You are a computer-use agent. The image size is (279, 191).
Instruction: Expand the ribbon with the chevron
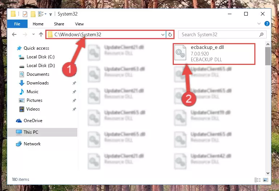pyautogui.click(x=259, y=24)
